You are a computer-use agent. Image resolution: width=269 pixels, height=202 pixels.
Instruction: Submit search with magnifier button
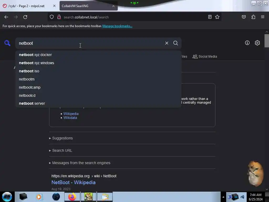(175, 43)
